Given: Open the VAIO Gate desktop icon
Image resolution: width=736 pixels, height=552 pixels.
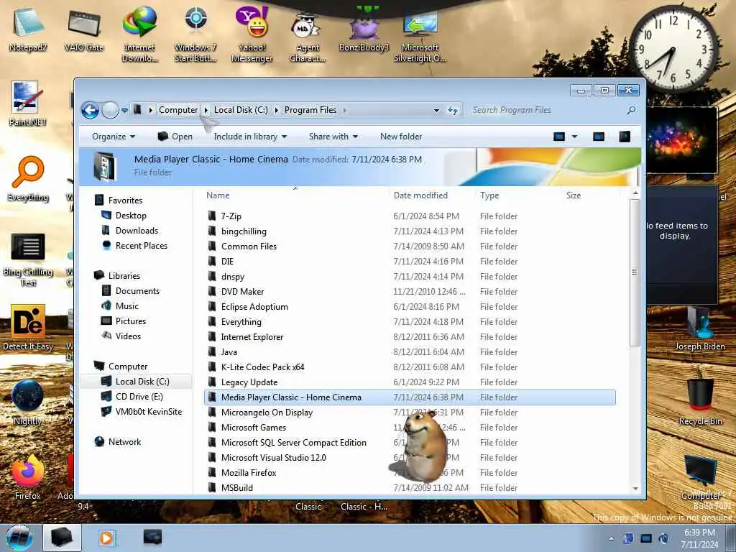Looking at the screenshot, I should click(x=83, y=29).
